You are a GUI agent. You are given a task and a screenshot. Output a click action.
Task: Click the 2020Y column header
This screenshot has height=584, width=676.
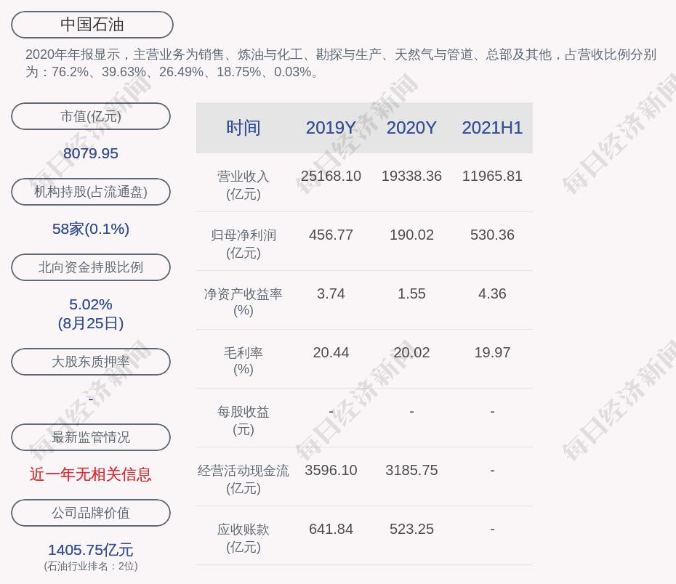411,128
